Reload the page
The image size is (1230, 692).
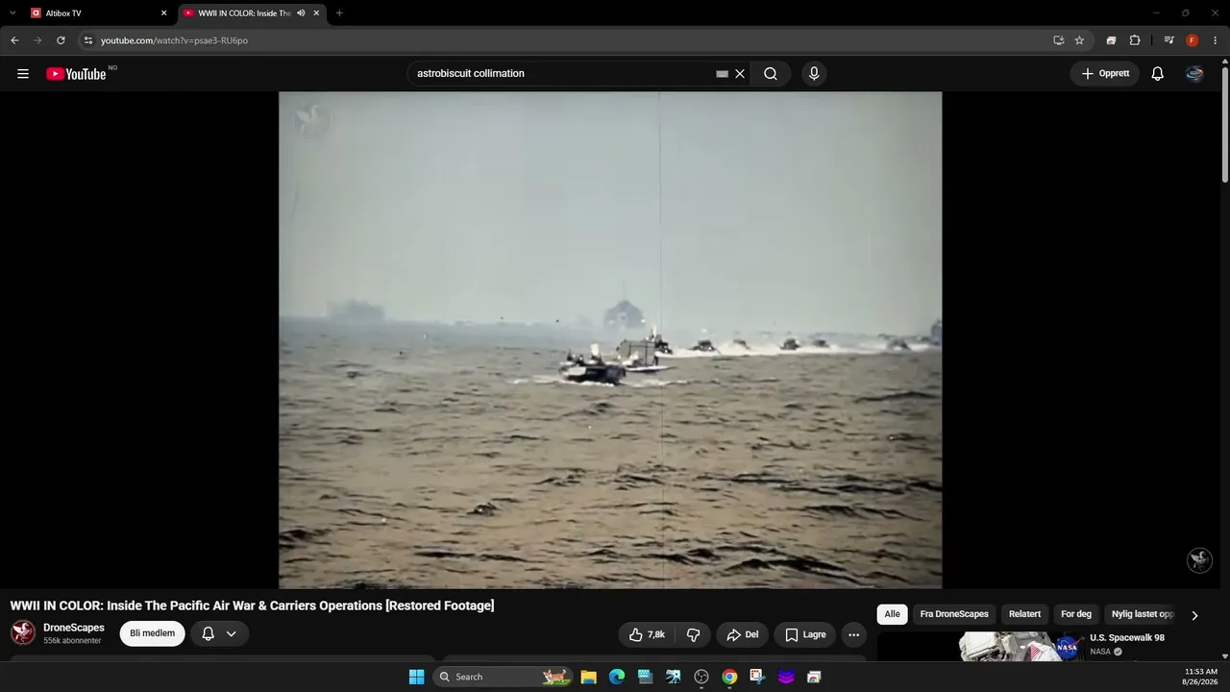[x=61, y=40]
